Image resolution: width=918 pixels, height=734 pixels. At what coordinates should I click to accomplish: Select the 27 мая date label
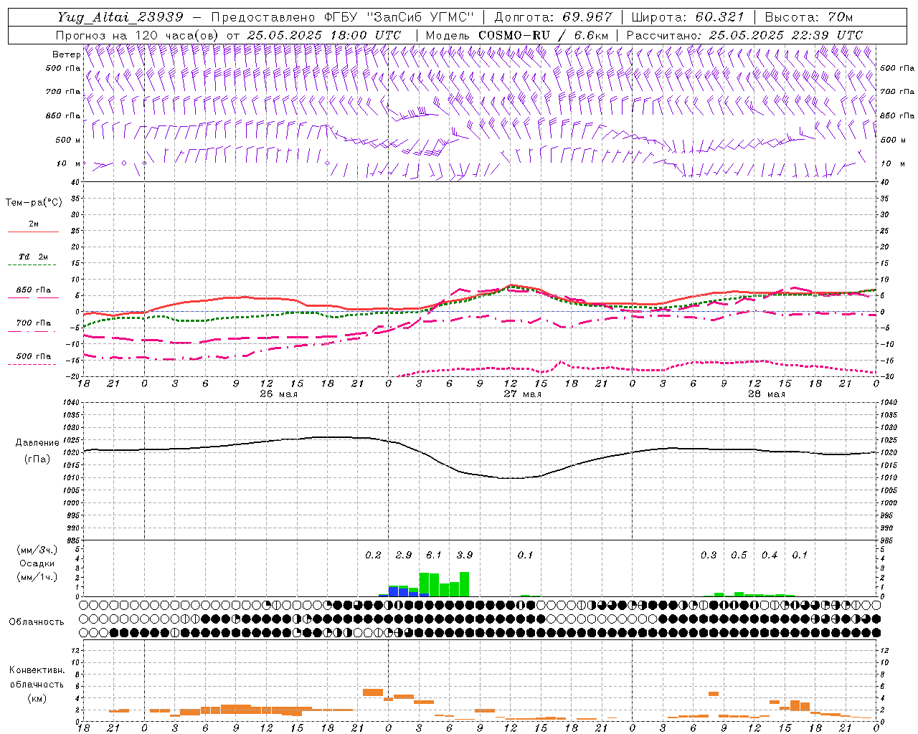tap(522, 394)
